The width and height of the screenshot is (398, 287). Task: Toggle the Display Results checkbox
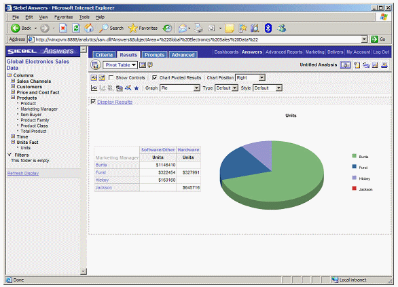tap(93, 102)
